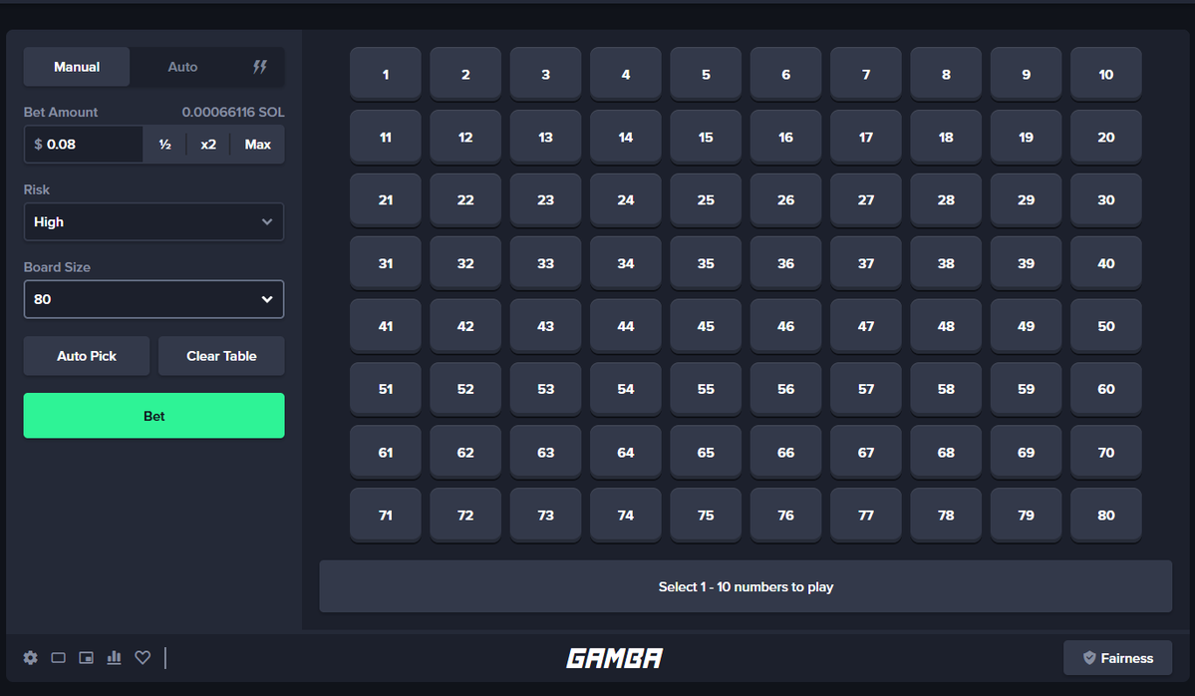
Task: Click the 'Select 1 - 10 numbers to play' banner
Action: pyautogui.click(x=746, y=586)
